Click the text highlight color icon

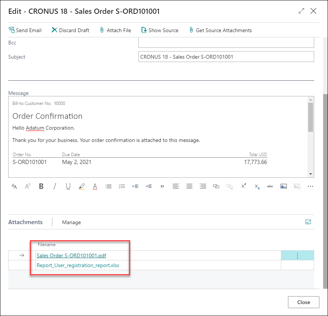pyautogui.click(x=82, y=186)
